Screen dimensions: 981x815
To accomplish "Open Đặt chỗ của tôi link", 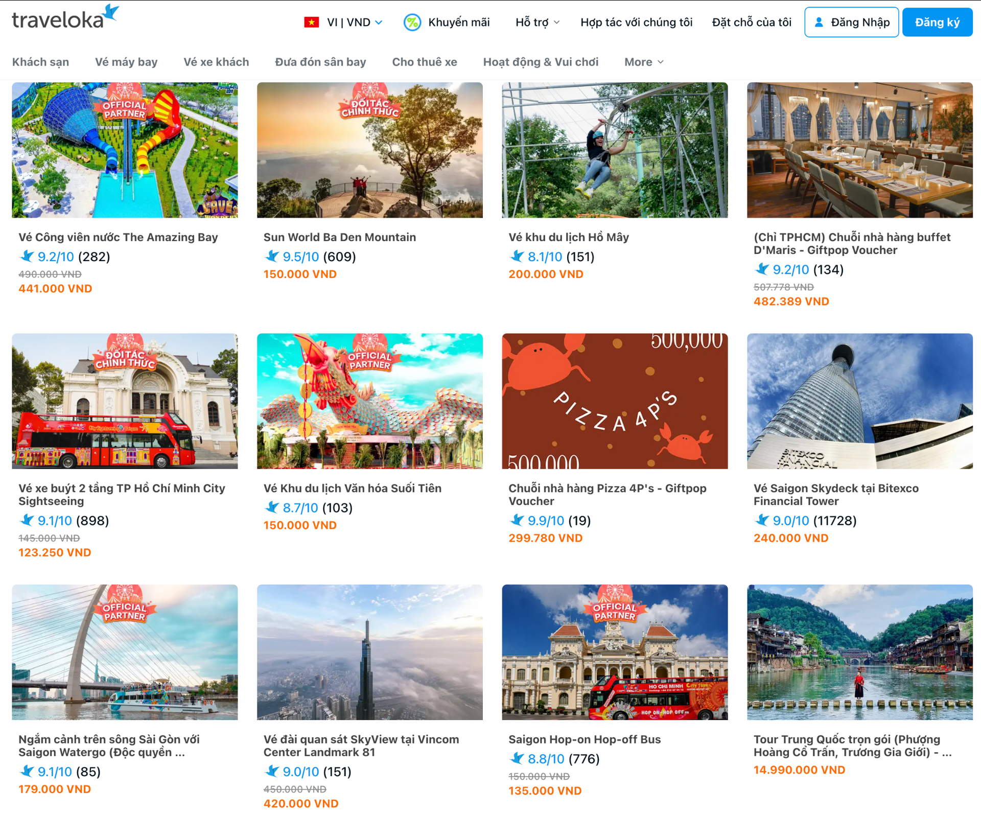I will click(x=751, y=22).
